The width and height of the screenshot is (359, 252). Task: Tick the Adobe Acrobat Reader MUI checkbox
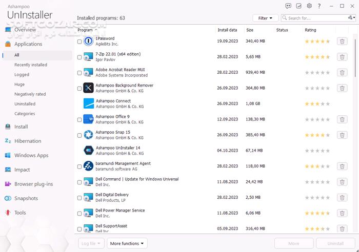[x=79, y=73]
